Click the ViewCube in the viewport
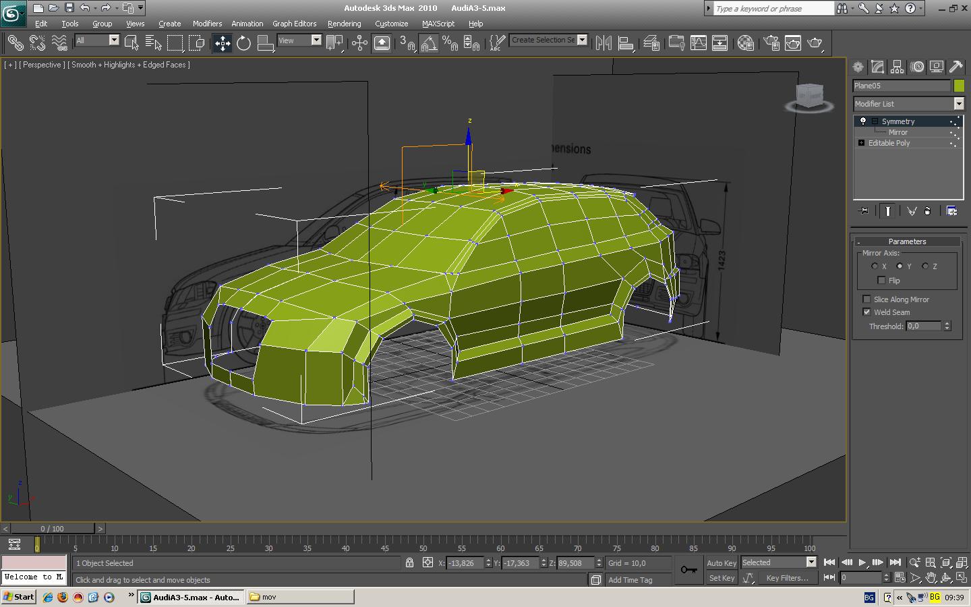The height and width of the screenshot is (607, 971). coord(810,96)
